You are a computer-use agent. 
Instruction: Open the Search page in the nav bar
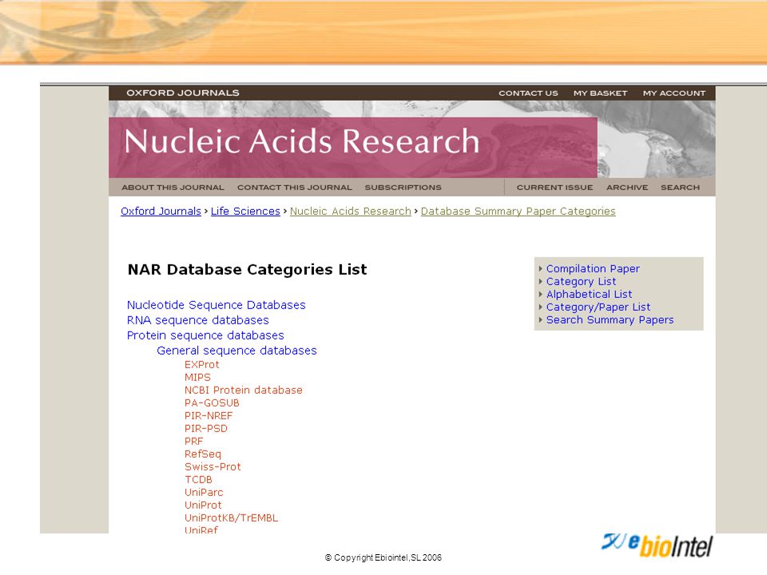click(680, 187)
